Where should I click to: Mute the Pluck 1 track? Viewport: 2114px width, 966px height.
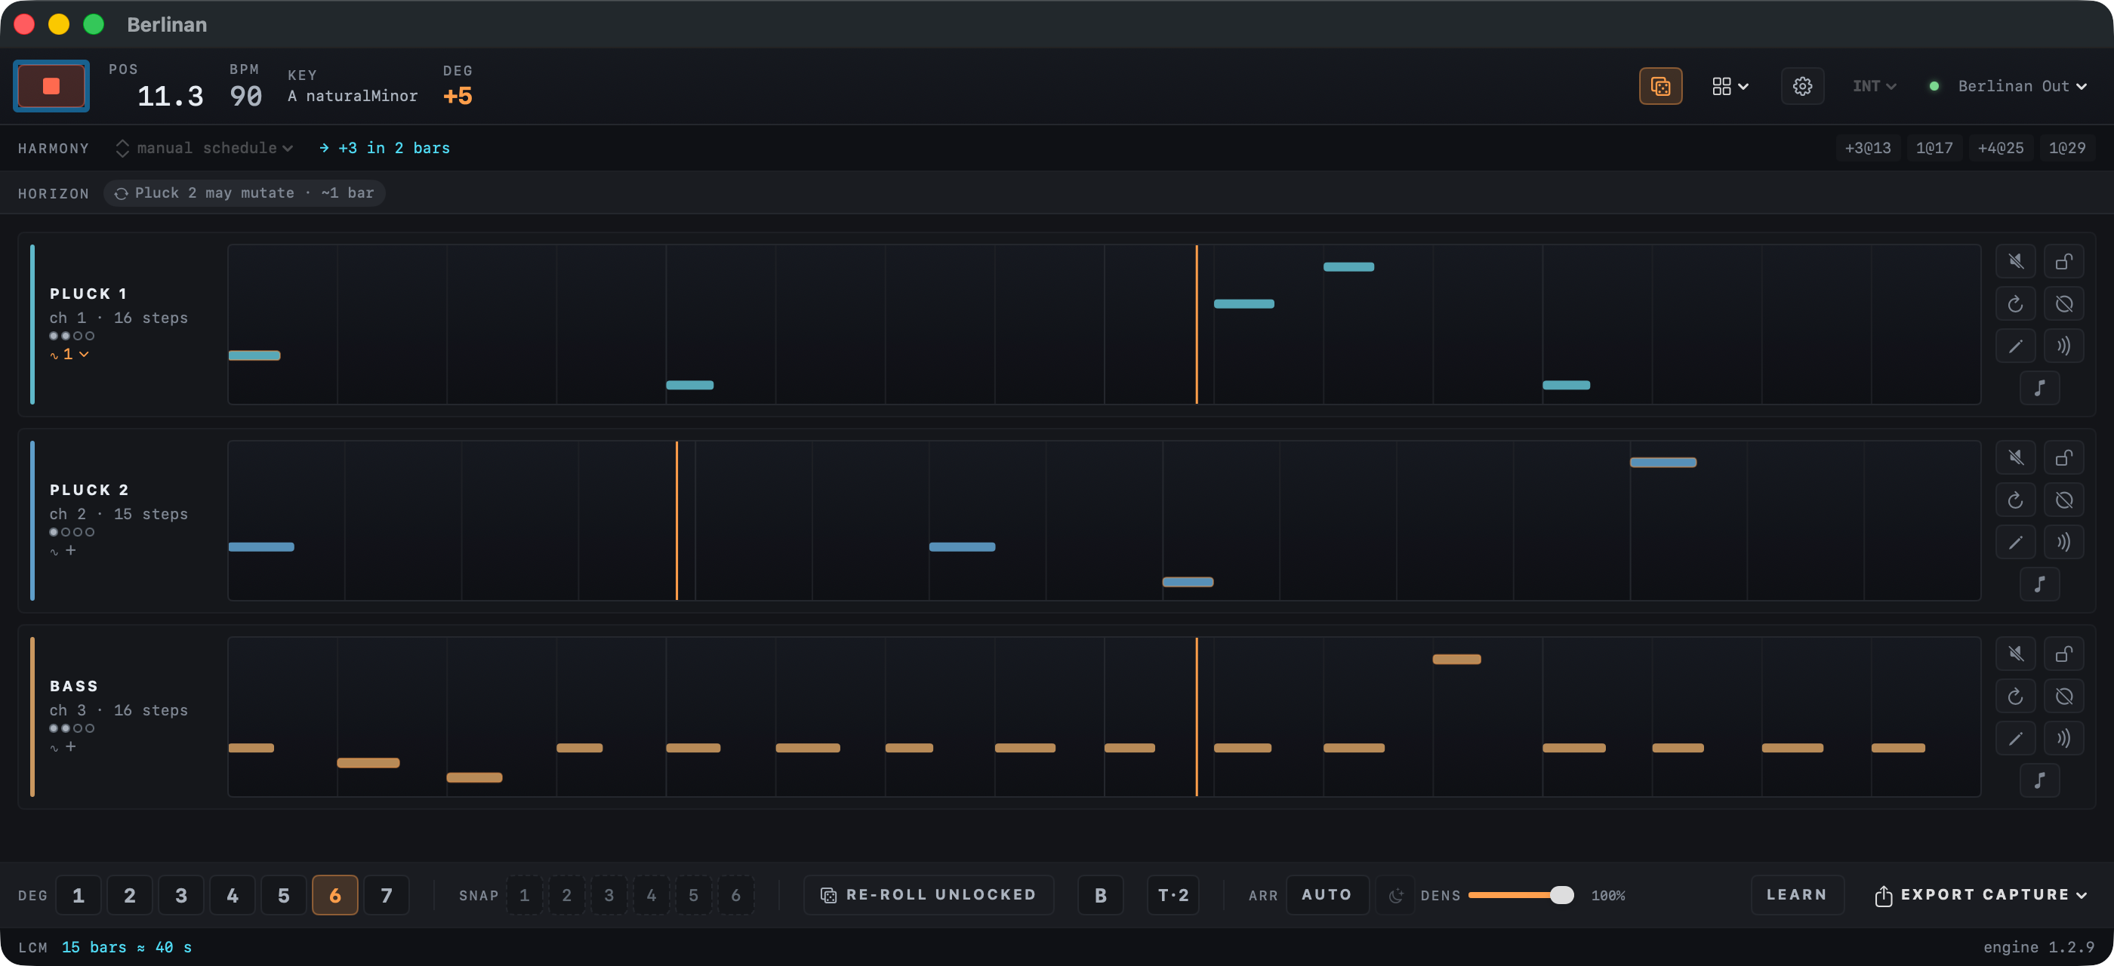pos(2014,262)
